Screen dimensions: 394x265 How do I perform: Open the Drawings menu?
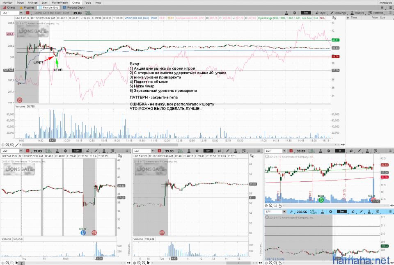(x=338, y=13)
